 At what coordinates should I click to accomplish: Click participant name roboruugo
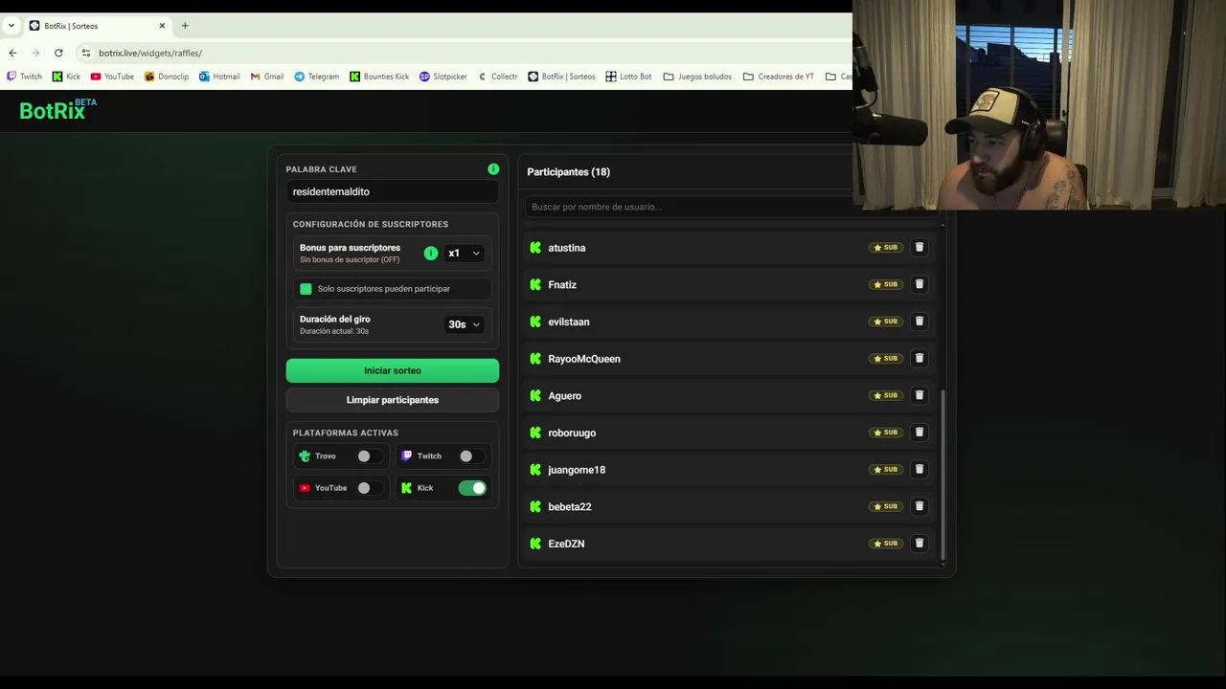tap(572, 433)
